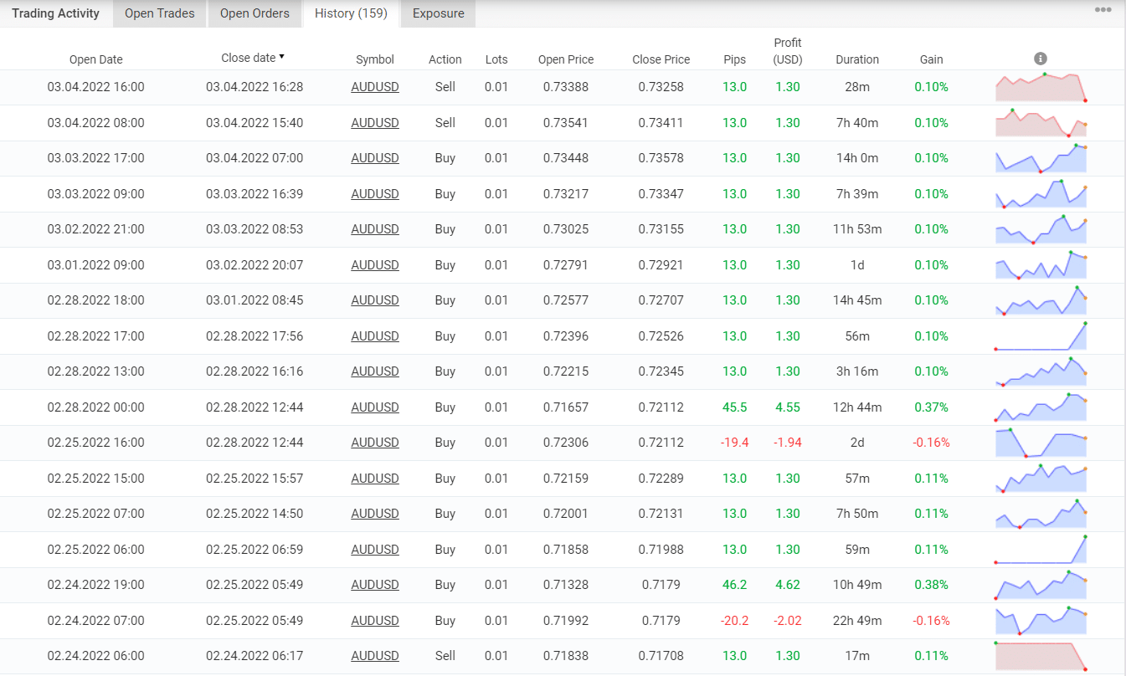View mini chart for 02.24.2022 06:00 trade
Screen dimensions: 1126x676
(1041, 656)
